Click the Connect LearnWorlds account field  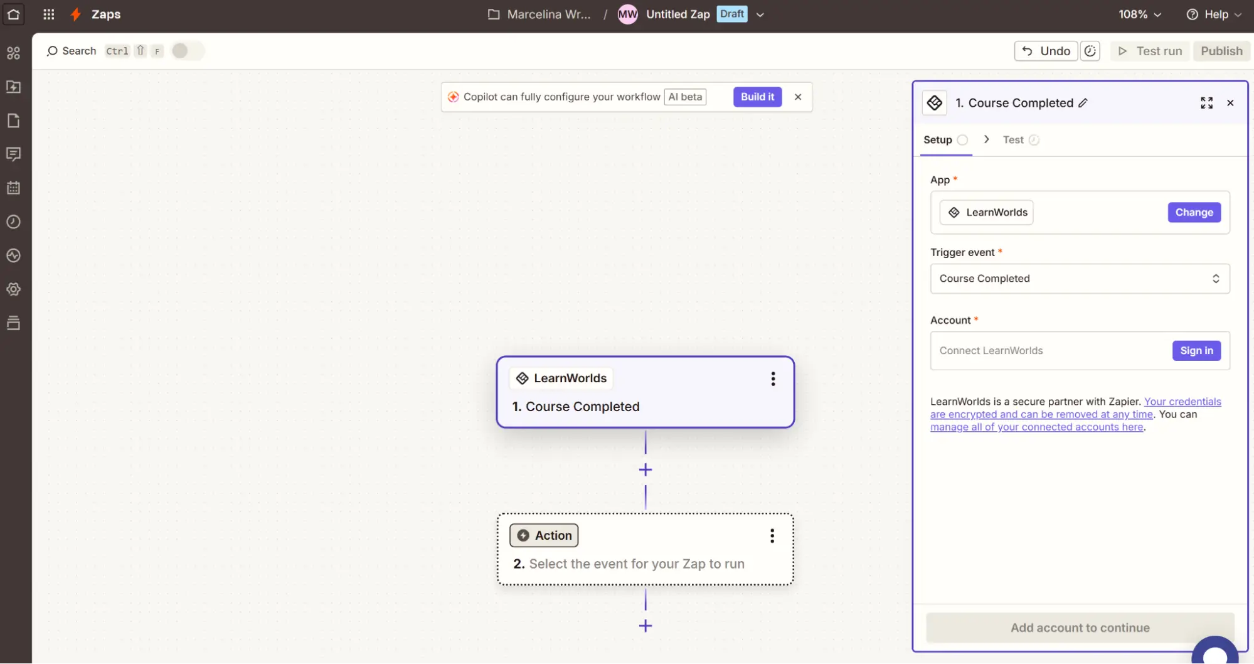coord(1080,351)
